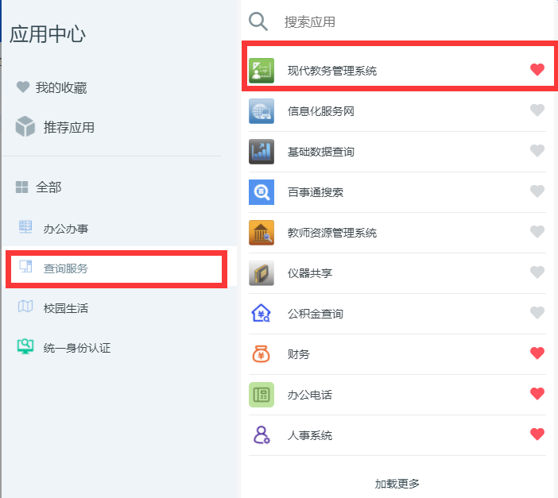
Task: Favorite 信息化服务网 with the gray heart
Action: [x=537, y=110]
